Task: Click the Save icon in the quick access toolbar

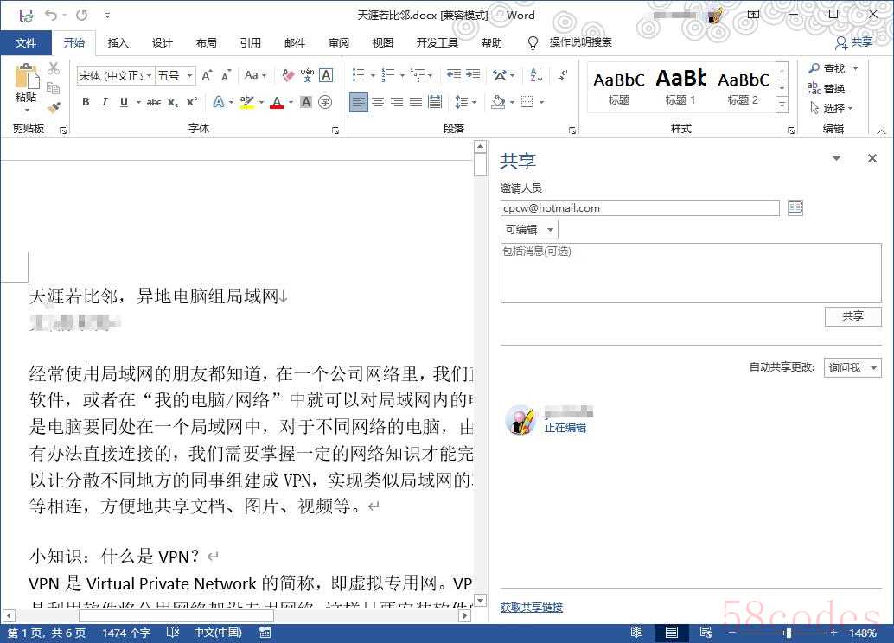Action: (x=26, y=15)
